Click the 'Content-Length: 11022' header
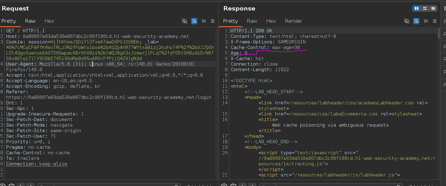Viewport: 446px width, 186px height. pyautogui.click(x=260, y=70)
